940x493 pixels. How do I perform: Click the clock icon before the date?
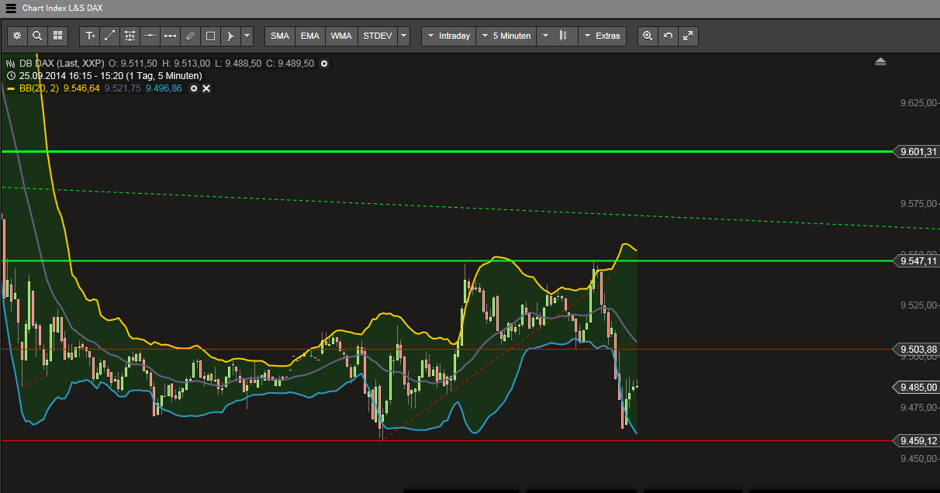(x=11, y=76)
